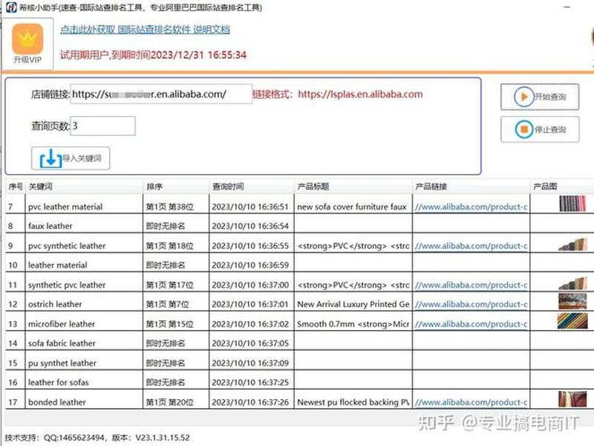Click product thumbnail for pvc leather material
594x446 pixels.
click(572, 204)
